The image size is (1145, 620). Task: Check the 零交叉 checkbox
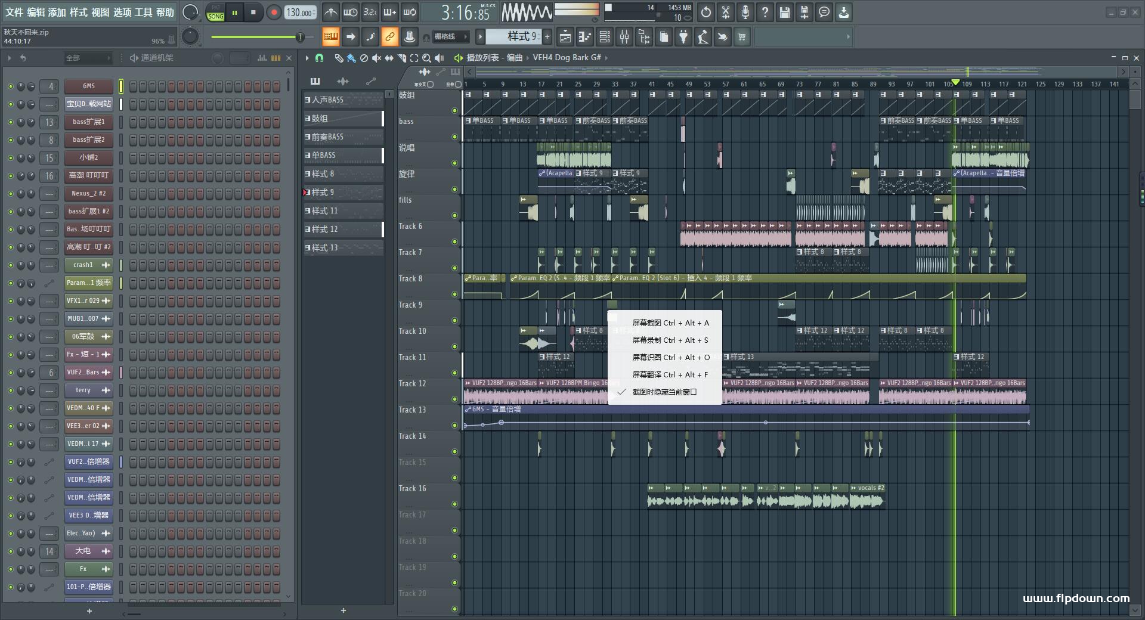point(430,85)
